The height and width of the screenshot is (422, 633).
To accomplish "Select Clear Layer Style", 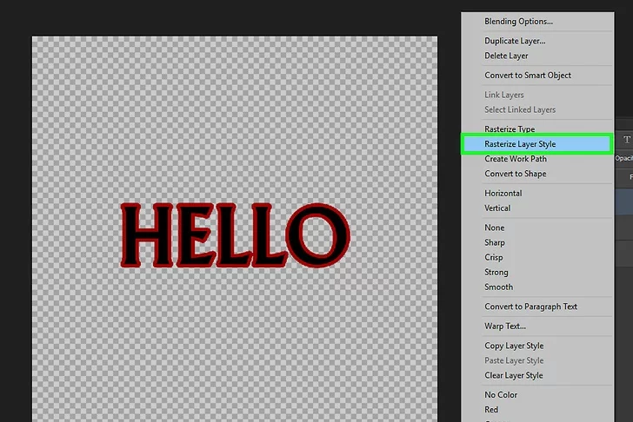I will click(x=514, y=375).
